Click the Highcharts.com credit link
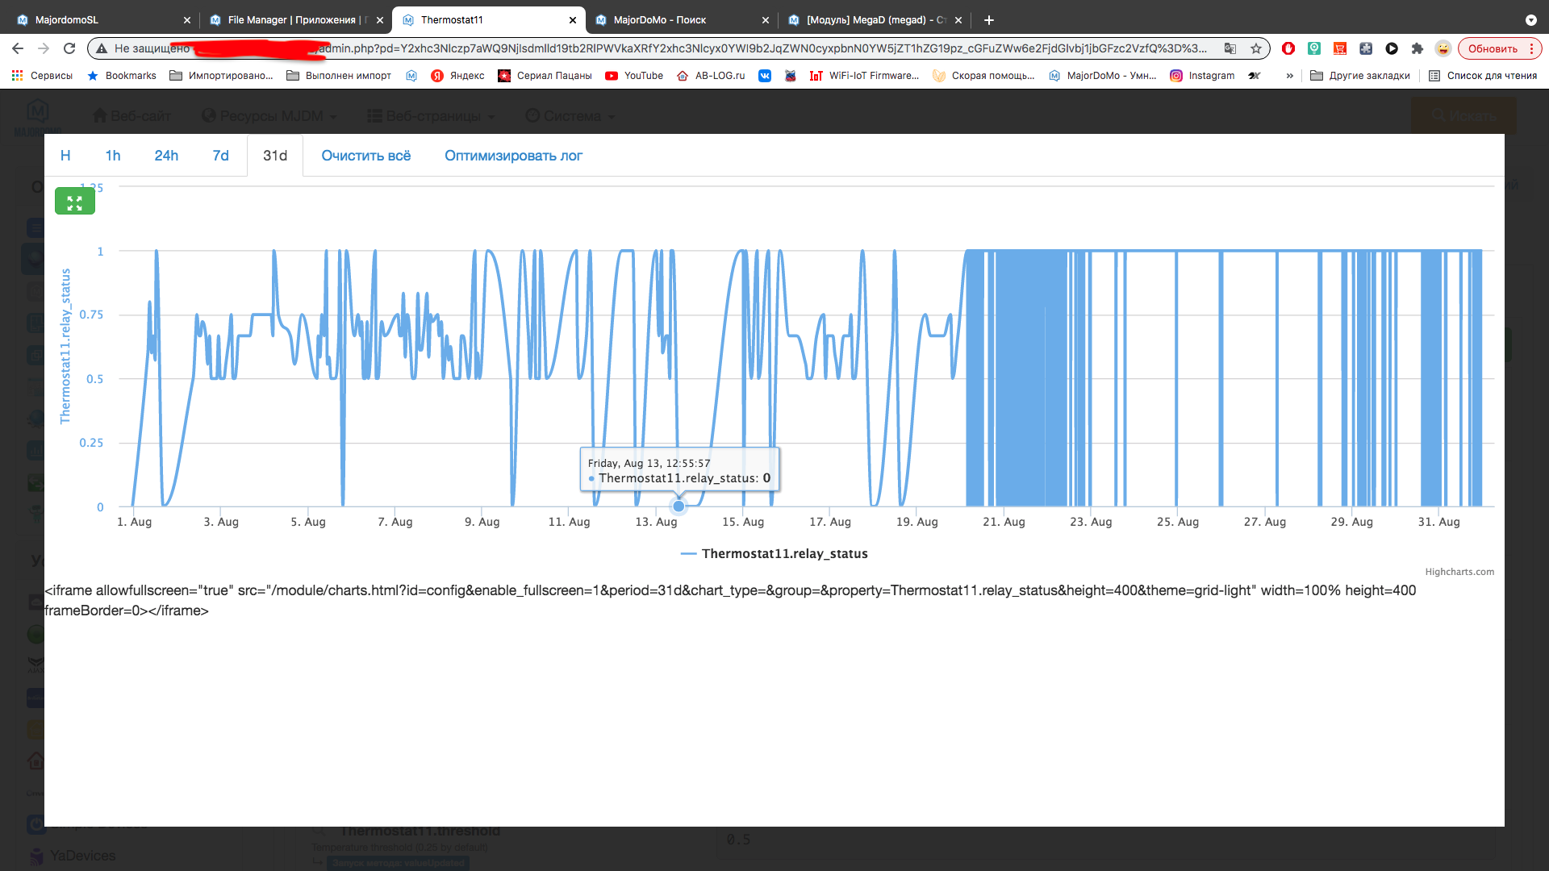This screenshot has height=871, width=1549. (x=1459, y=572)
